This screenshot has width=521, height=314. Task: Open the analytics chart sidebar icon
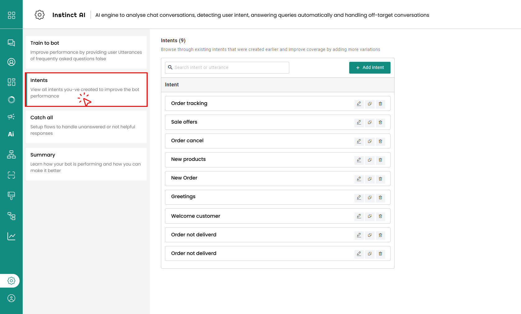click(11, 236)
